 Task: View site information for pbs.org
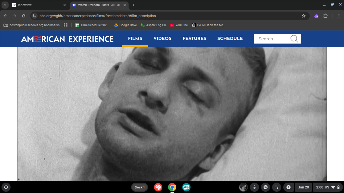coord(34,16)
